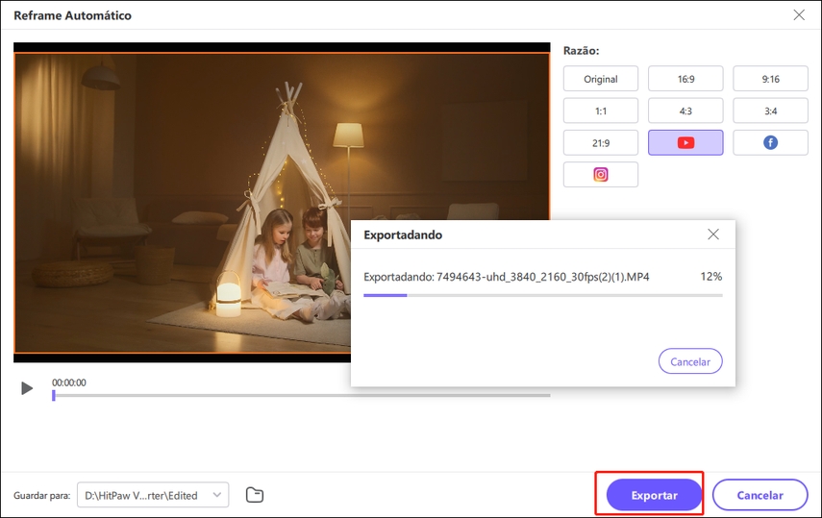Close the Exportadando dialog
The height and width of the screenshot is (518, 822).
point(713,234)
